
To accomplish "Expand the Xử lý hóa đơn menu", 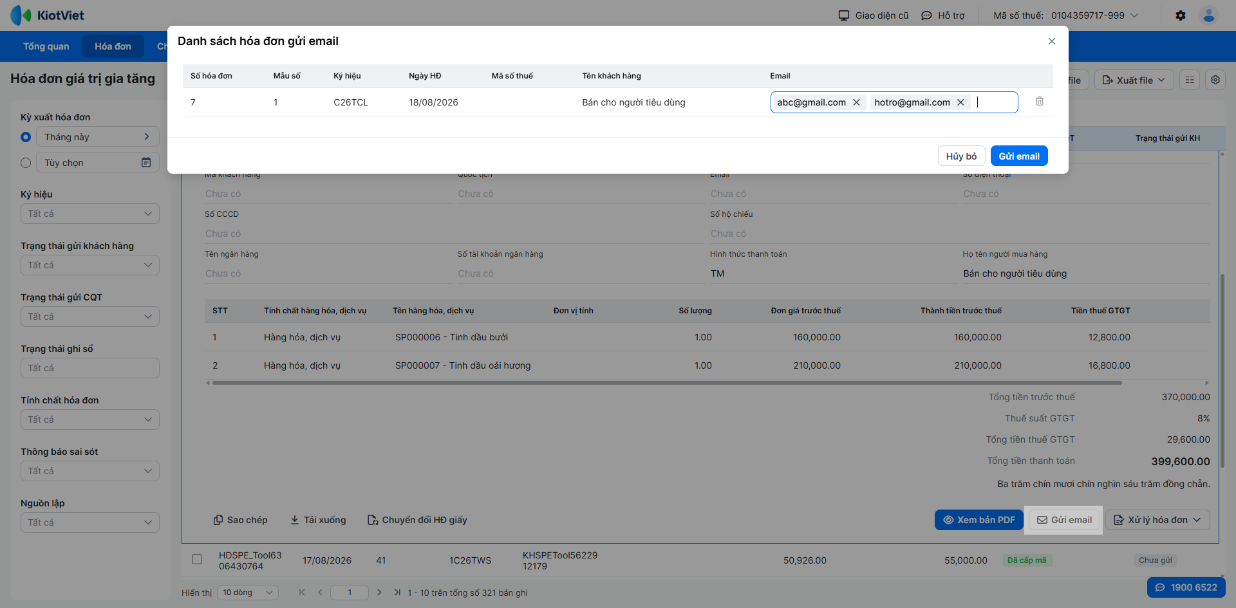I will [1157, 520].
